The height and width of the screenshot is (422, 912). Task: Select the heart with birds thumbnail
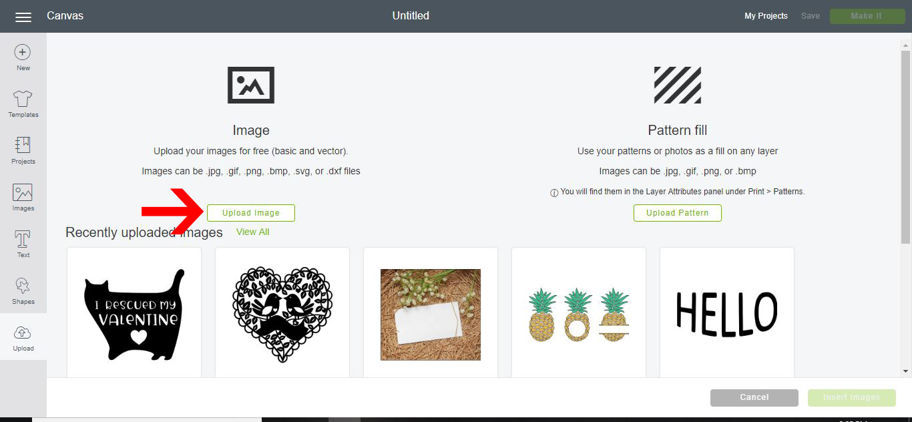282,312
